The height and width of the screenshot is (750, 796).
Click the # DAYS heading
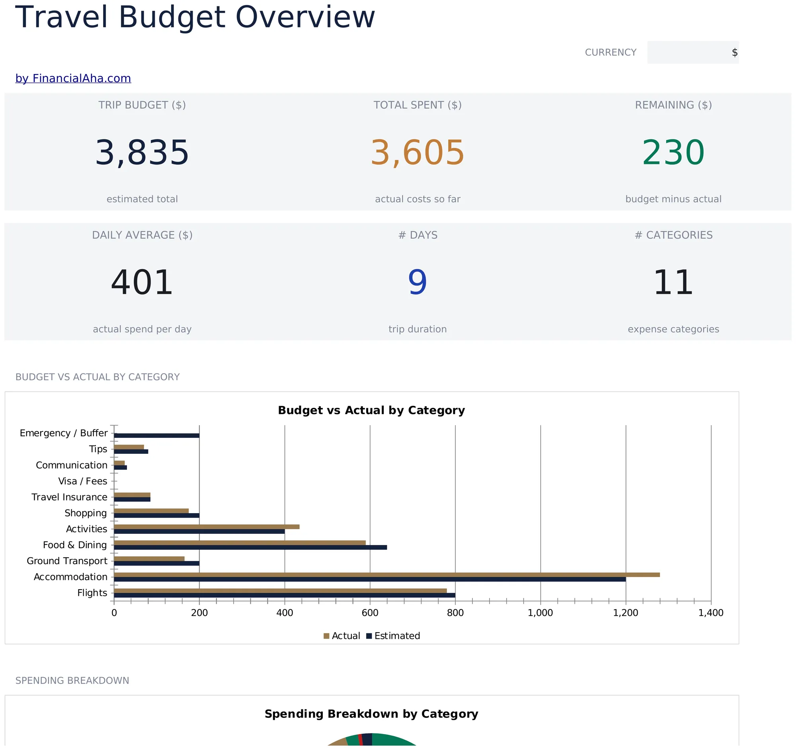coord(418,235)
